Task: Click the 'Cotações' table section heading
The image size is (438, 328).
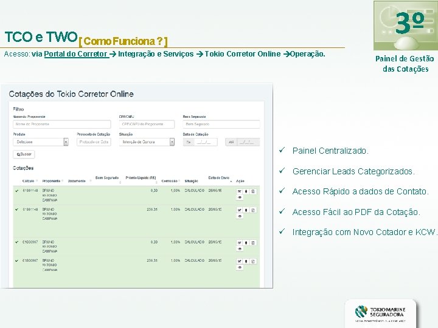Action: 23,168
